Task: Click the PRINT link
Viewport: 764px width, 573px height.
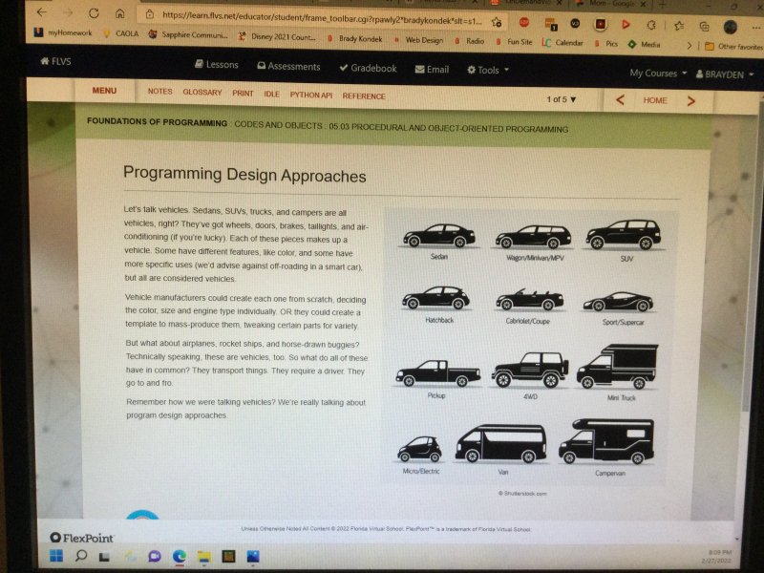Action: [x=243, y=94]
